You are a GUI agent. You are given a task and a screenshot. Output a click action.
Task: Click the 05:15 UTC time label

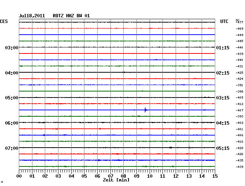pyautogui.click(x=223, y=148)
